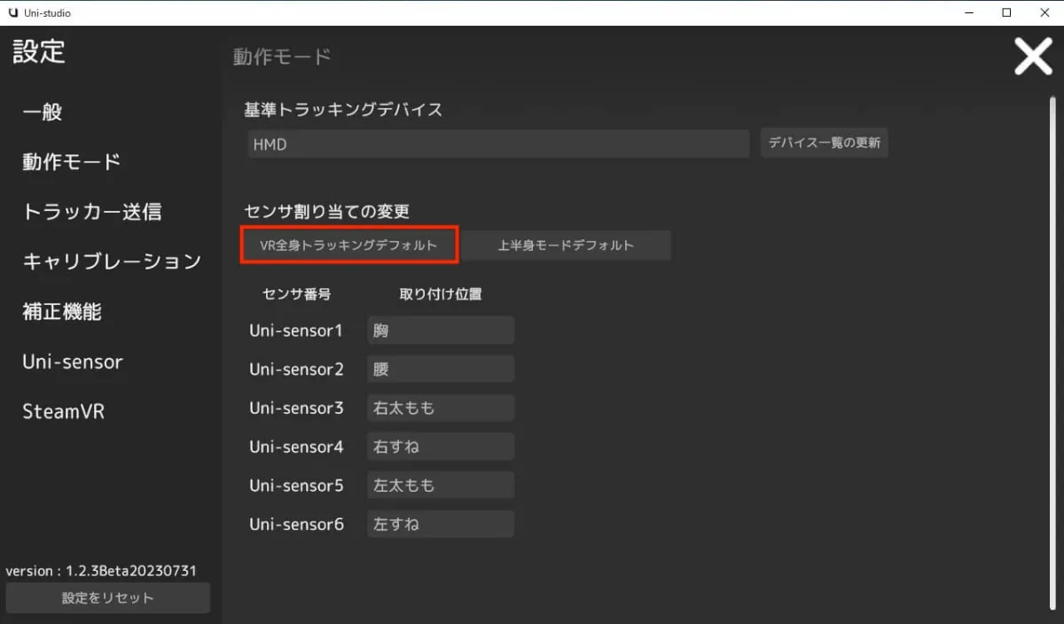Click the 取り付け位置 column header
Viewport: 1064px width, 624px height.
pos(441,294)
